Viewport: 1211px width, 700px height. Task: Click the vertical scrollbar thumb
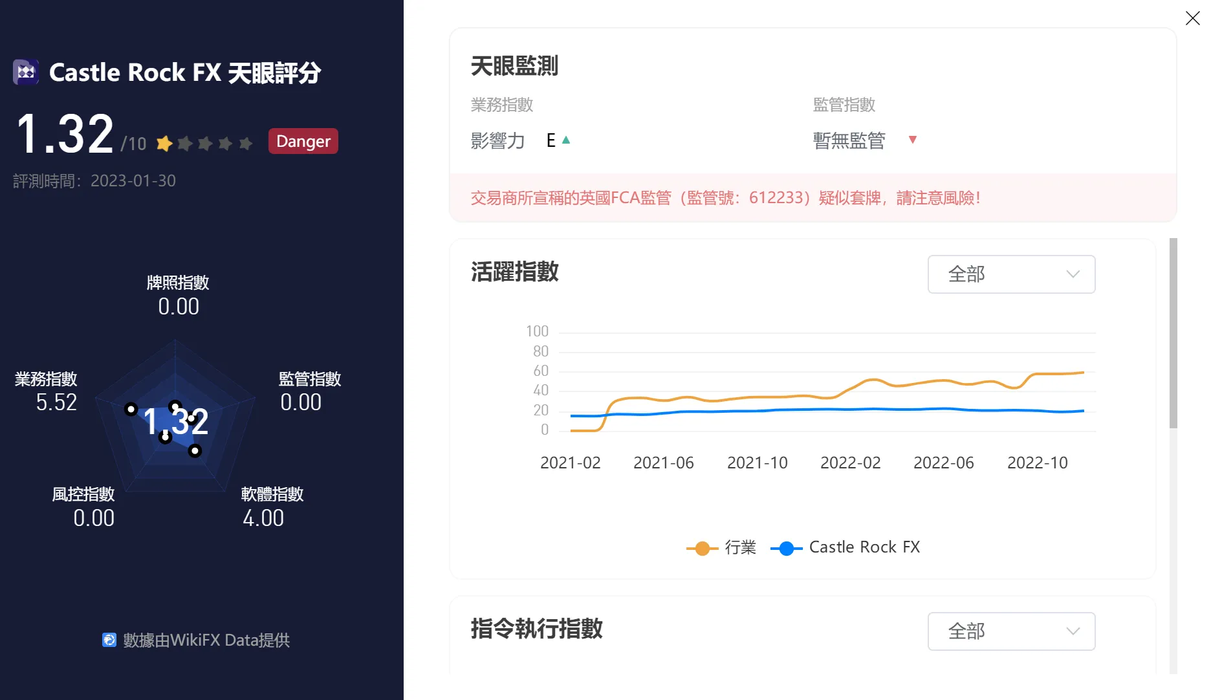point(1173,333)
